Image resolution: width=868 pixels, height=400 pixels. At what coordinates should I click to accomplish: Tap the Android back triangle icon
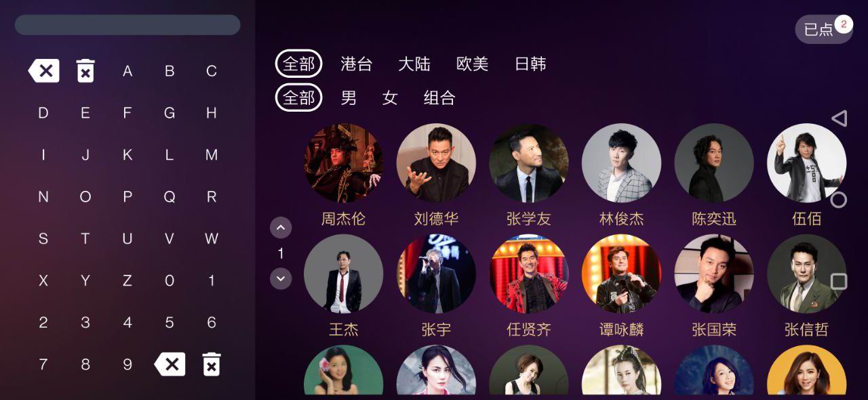click(x=839, y=118)
